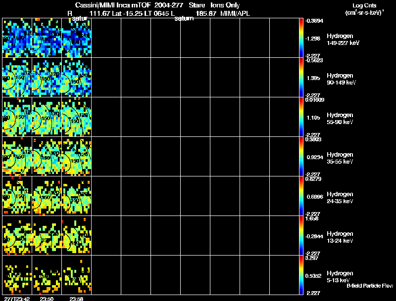This screenshot has width=396, height=301.
Task: Click the color bar for Hydrogen 5-13 keV
Action: coord(301,275)
